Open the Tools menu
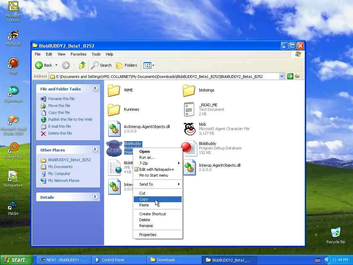Screen dimensions: 353x265 click(96, 54)
